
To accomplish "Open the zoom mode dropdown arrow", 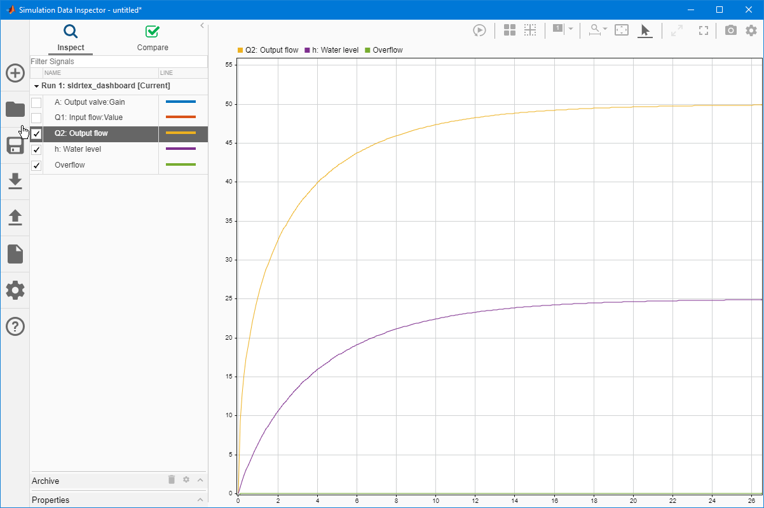I will tap(604, 29).
